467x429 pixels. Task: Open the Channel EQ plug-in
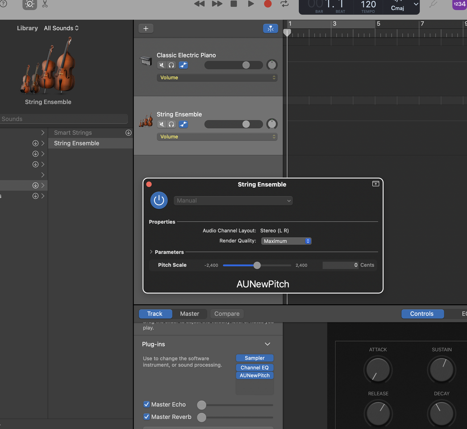tap(254, 368)
